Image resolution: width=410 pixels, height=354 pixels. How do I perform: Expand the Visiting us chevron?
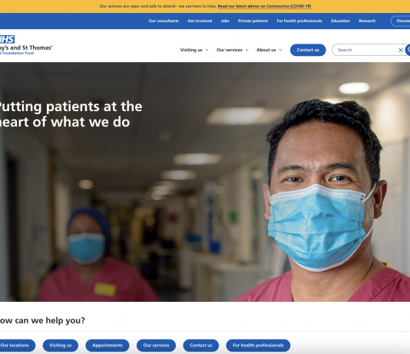tap(207, 50)
